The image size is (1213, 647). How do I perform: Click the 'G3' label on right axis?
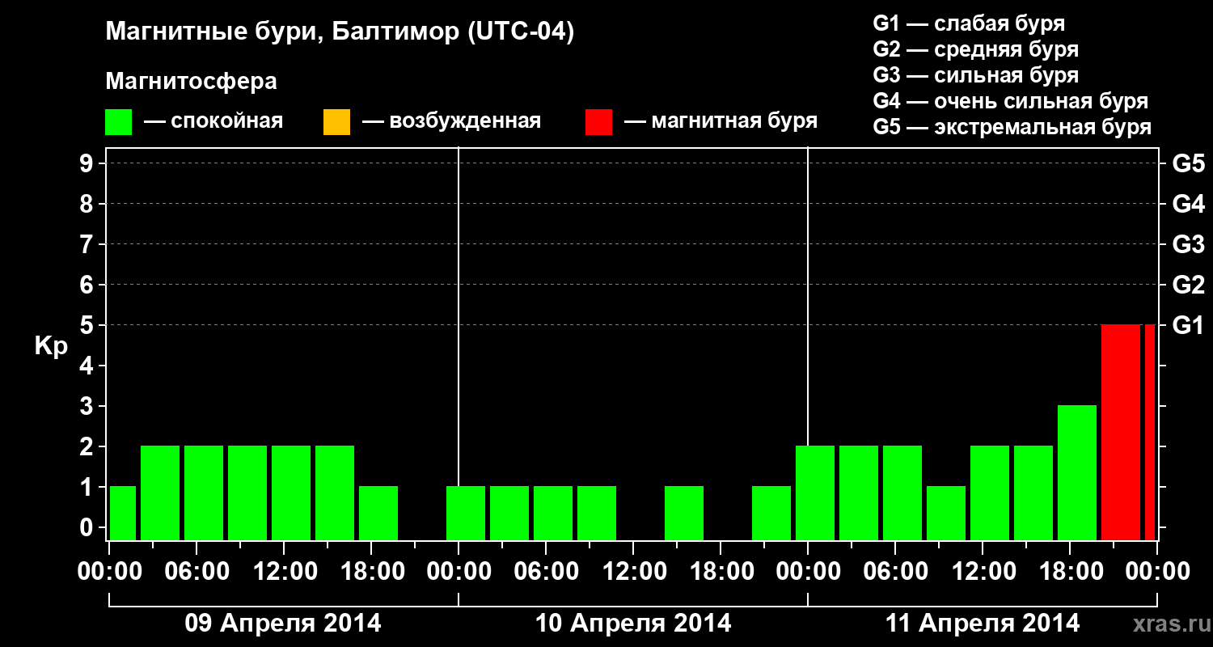[1188, 244]
